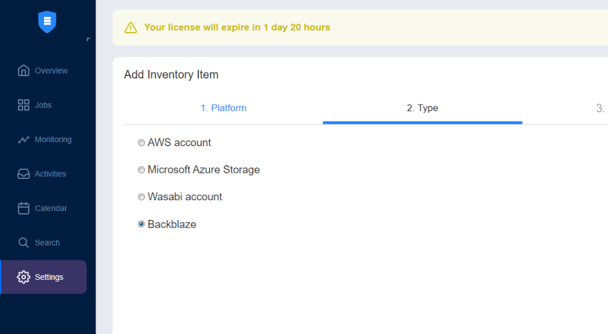
Task: Select the Backblaze radio button
Action: [141, 224]
